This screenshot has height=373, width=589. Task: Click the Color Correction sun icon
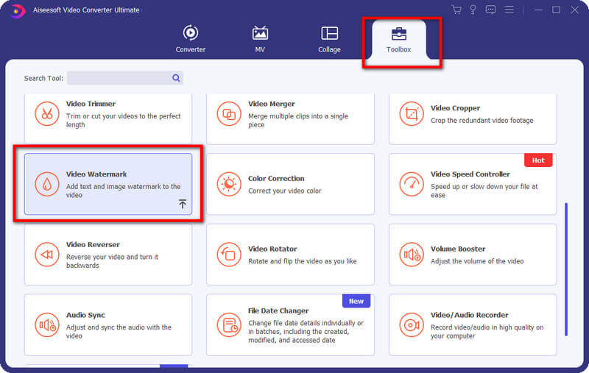(229, 184)
